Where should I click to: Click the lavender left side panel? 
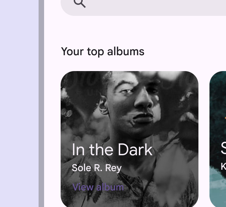[19, 103]
